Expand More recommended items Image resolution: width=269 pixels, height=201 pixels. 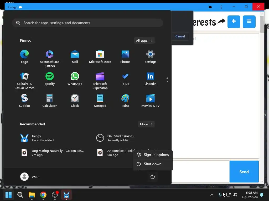point(146,124)
